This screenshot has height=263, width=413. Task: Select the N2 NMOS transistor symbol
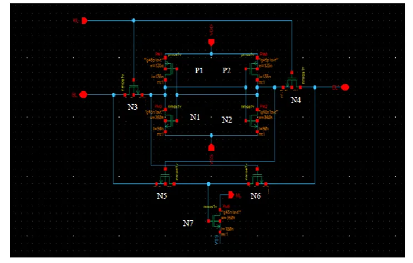click(x=252, y=121)
